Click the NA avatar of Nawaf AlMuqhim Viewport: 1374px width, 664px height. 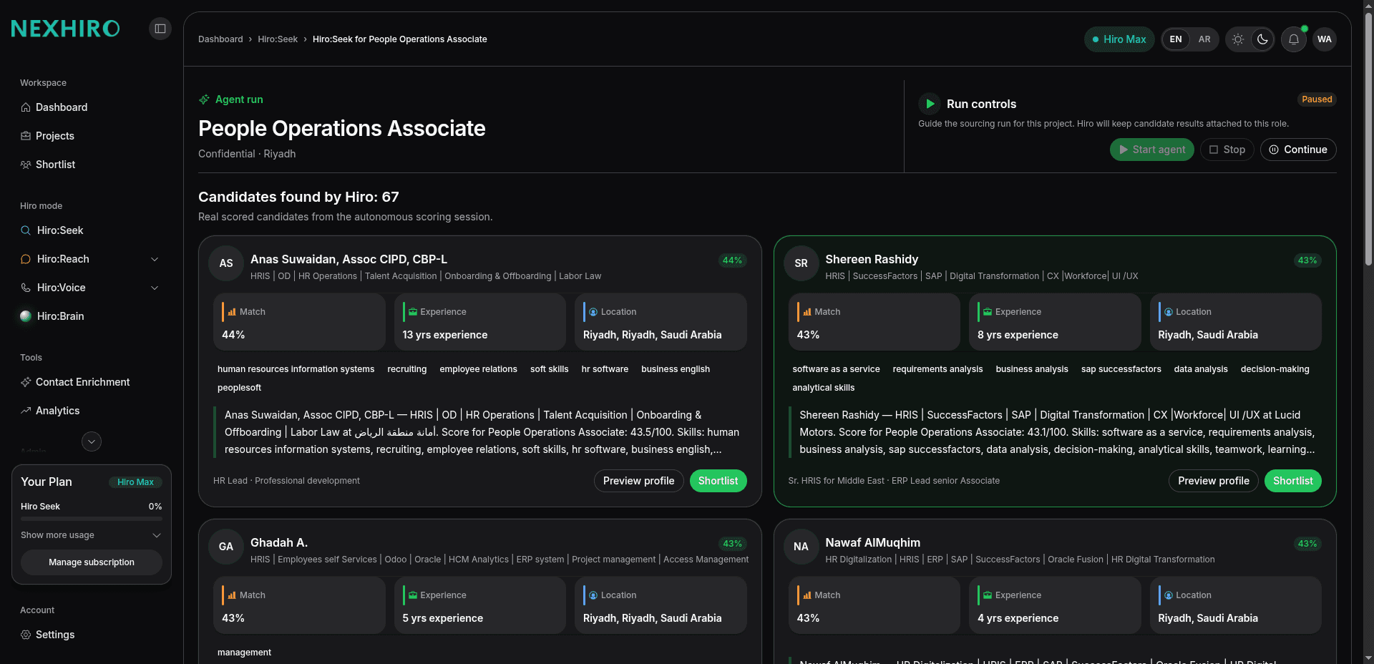coord(801,547)
